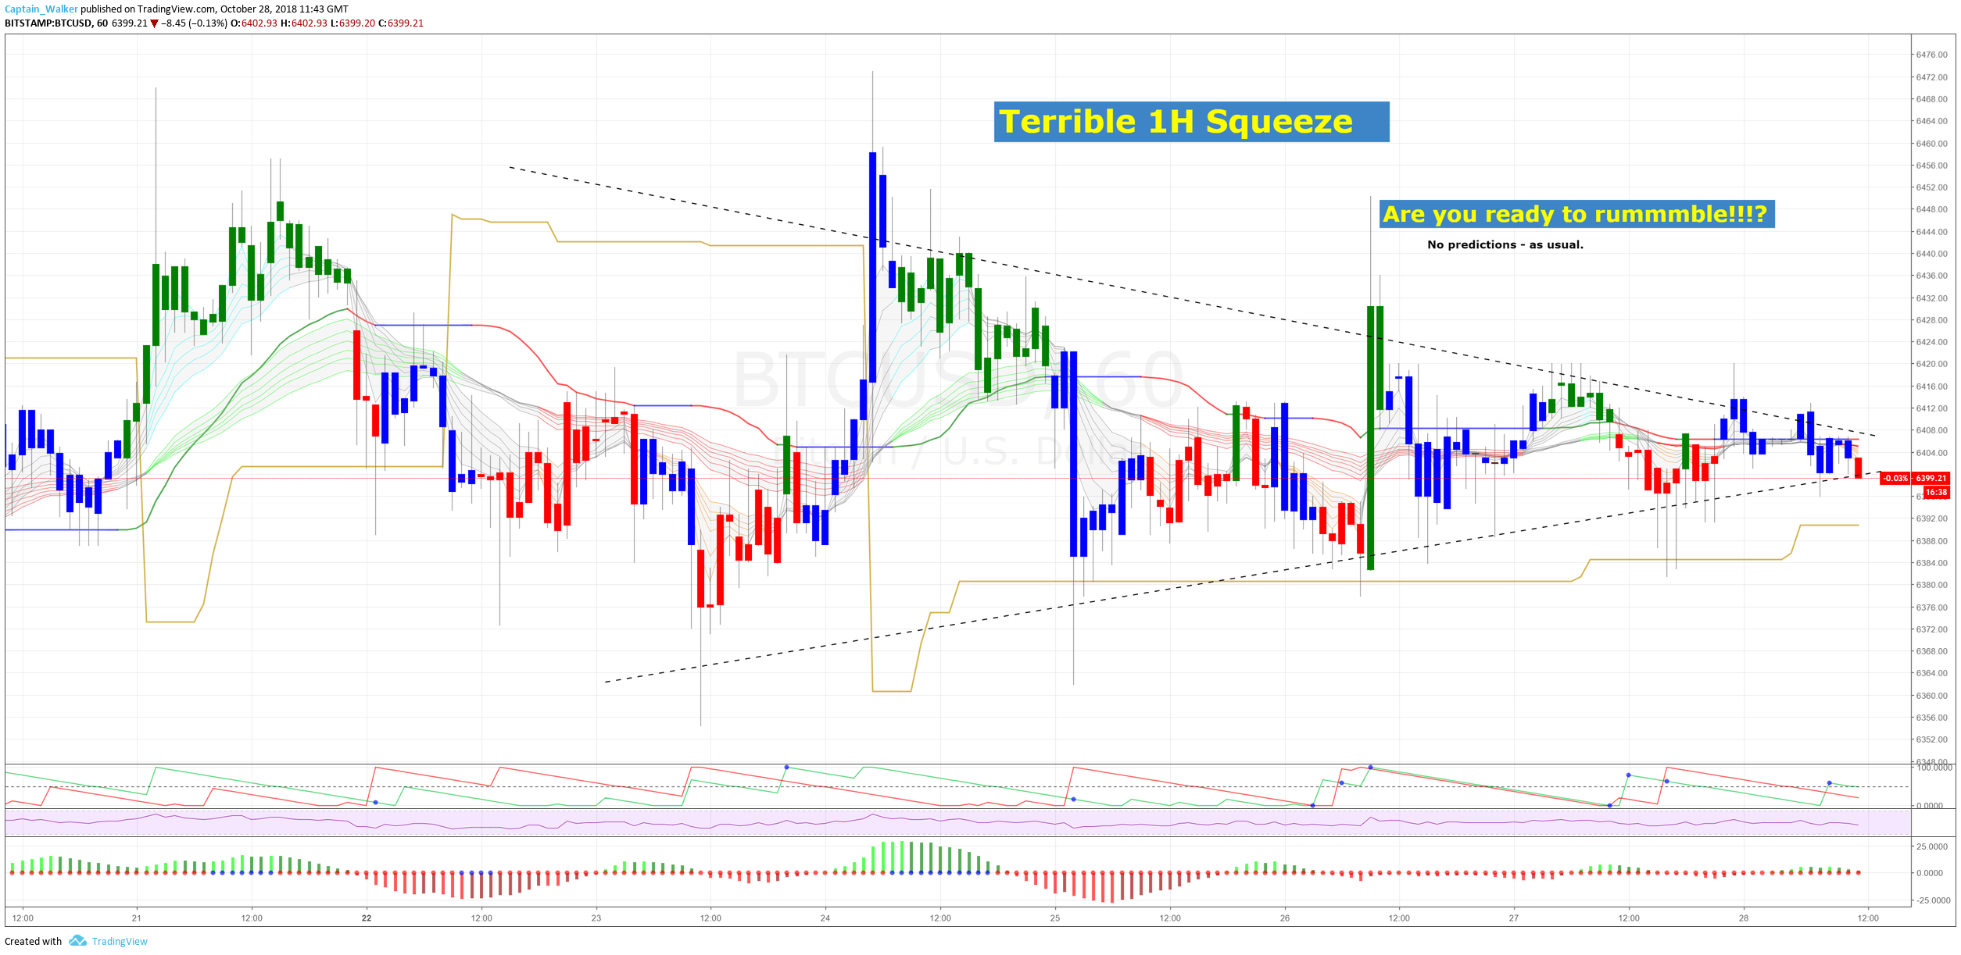Open the Captain_Walker author link
The image size is (1961, 955).
coord(41,9)
